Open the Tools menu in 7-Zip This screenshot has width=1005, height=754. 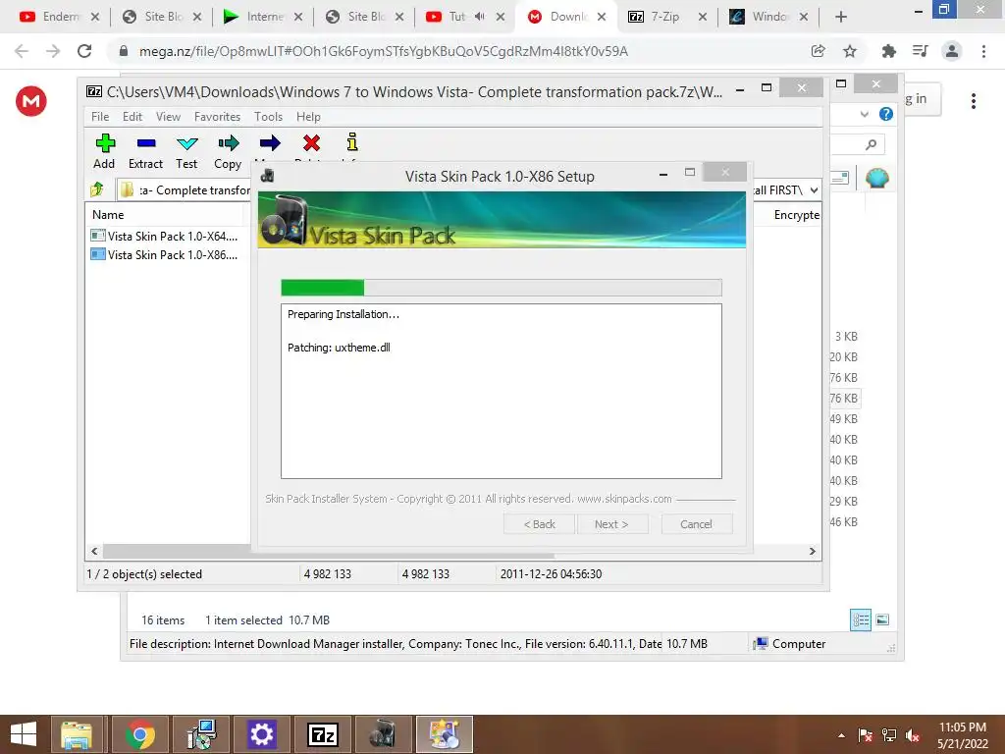(268, 117)
